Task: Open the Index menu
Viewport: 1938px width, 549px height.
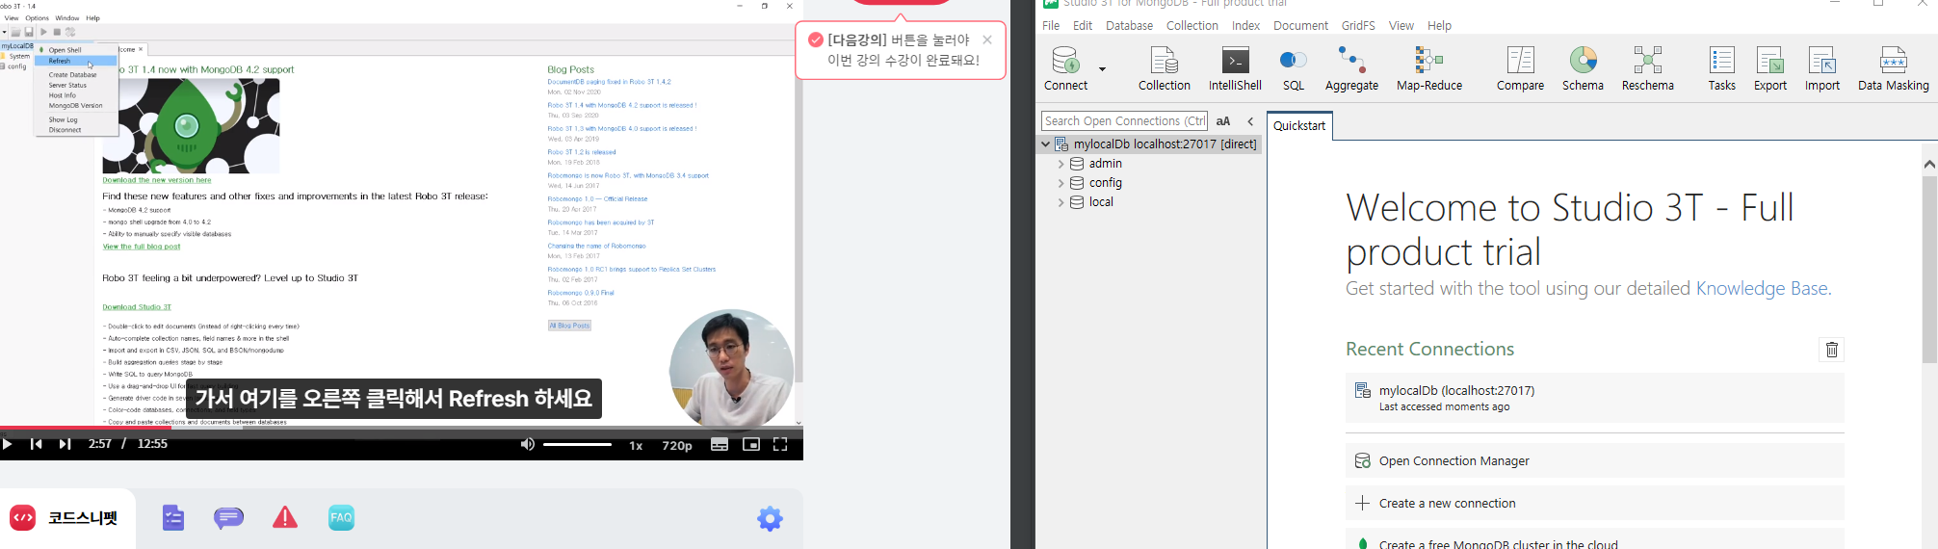Action: pos(1245,26)
